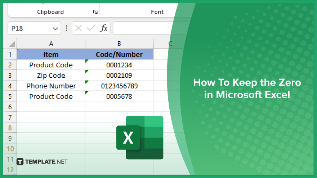Click the Clipboard group label

[50, 12]
